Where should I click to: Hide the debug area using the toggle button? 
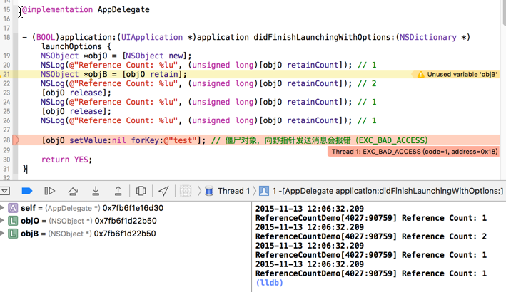coord(5,191)
